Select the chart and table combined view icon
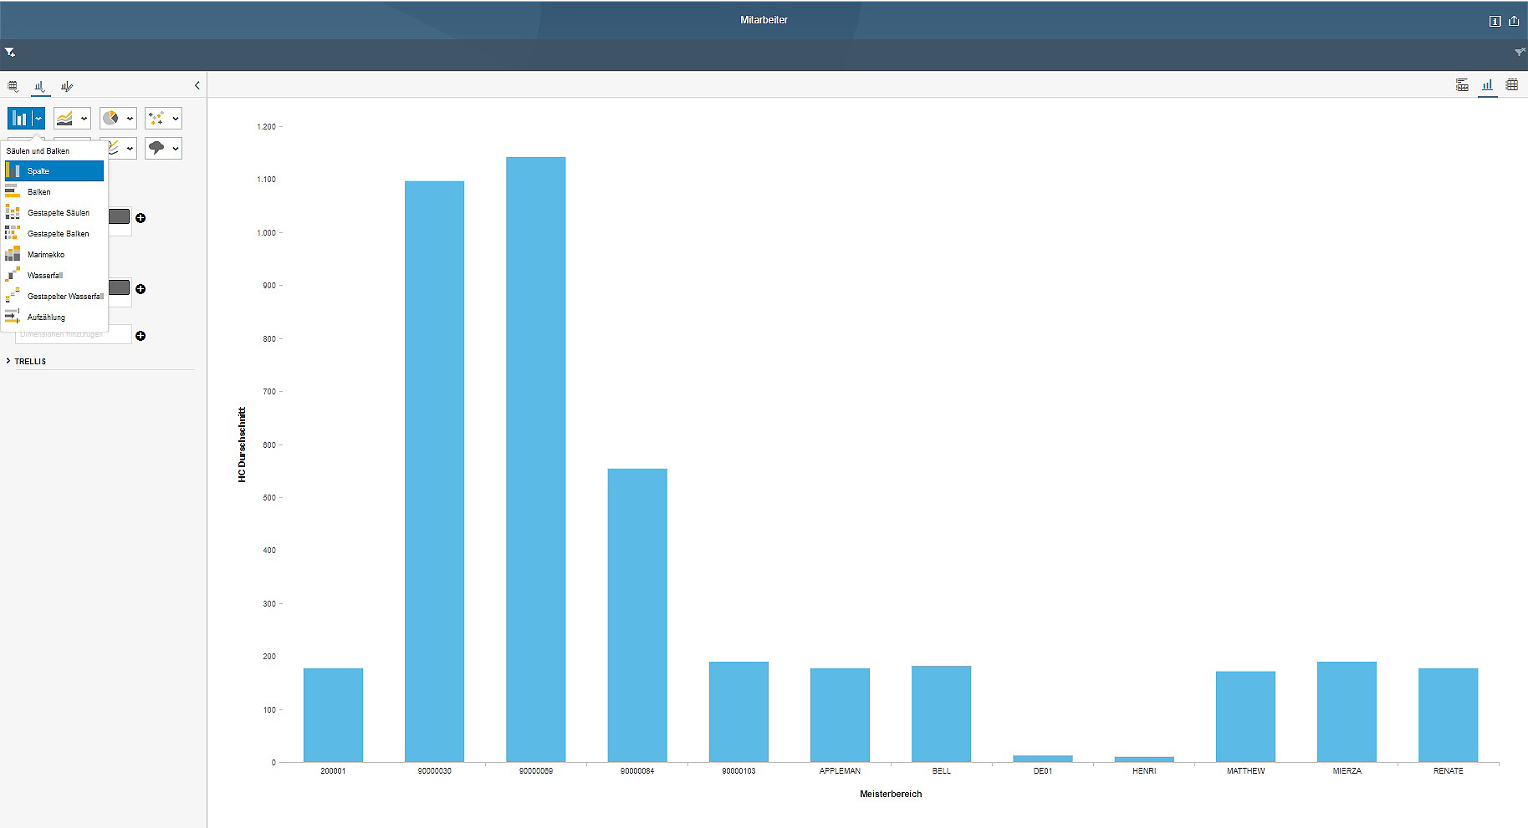 (x=1462, y=85)
